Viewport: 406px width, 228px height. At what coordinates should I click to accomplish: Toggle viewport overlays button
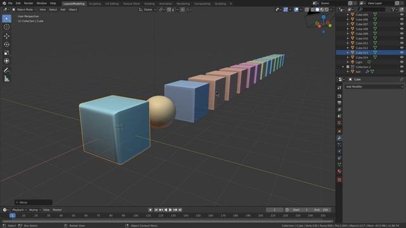[296, 9]
